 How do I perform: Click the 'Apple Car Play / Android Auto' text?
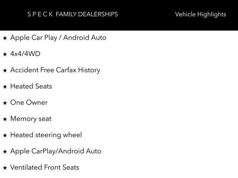pos(58,37)
